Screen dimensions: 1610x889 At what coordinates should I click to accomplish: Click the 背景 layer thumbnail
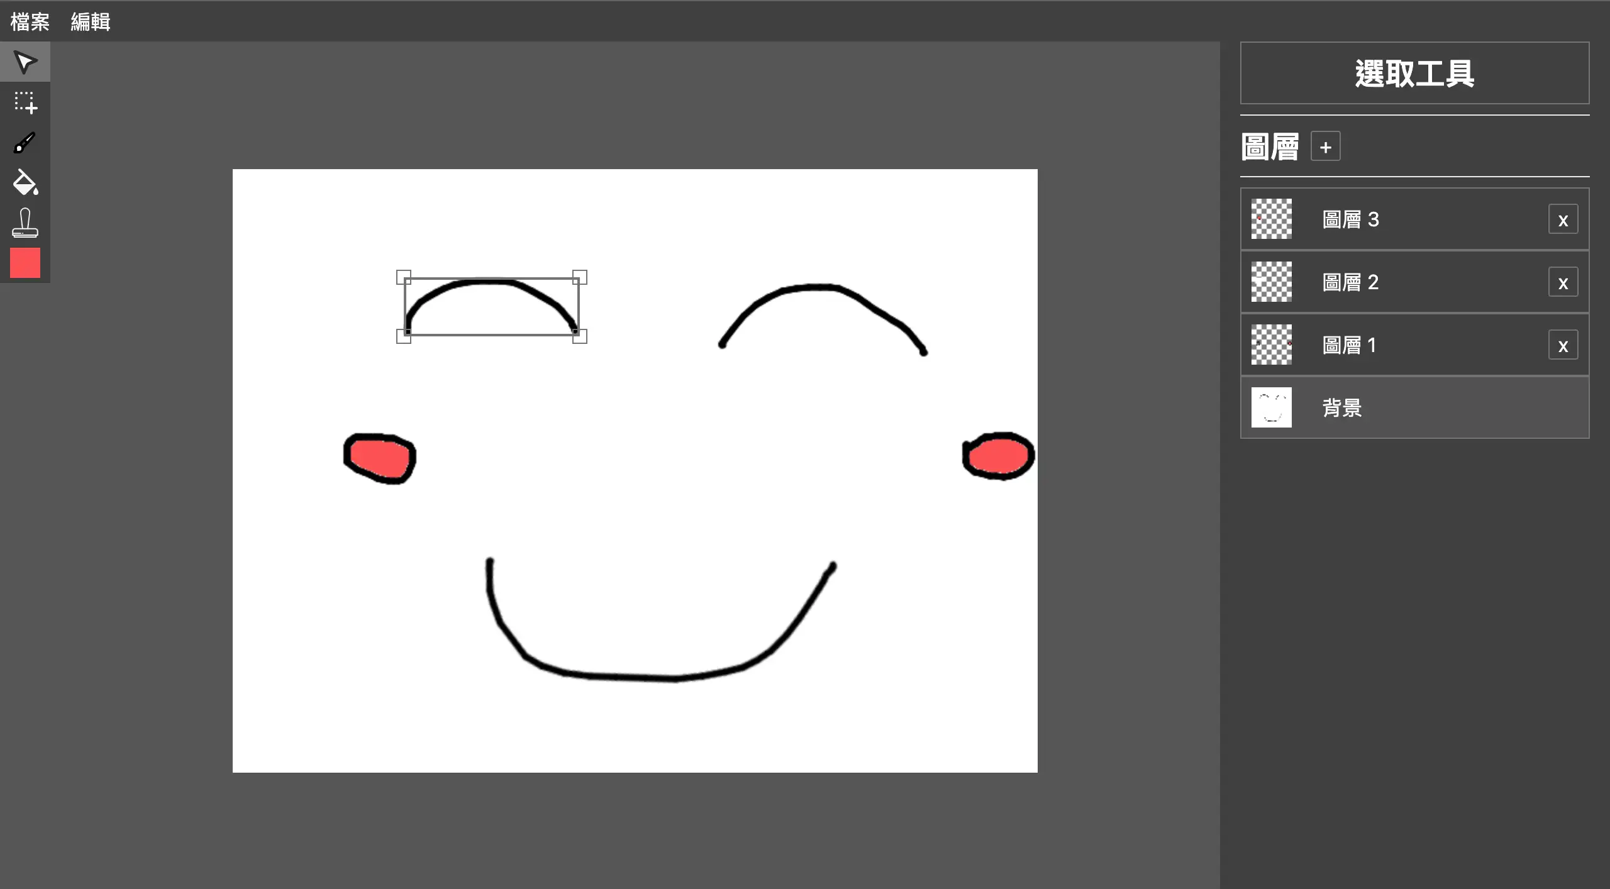click(x=1271, y=407)
